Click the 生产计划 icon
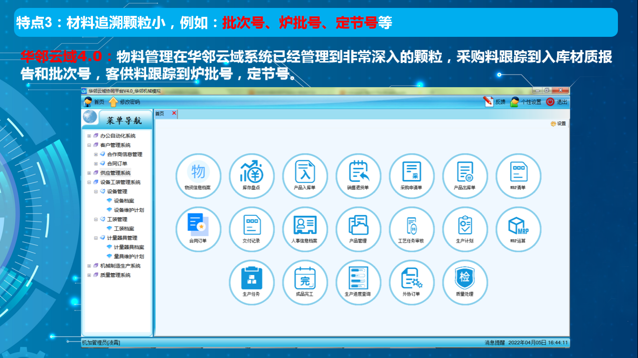This screenshot has height=358, width=638. pos(465,229)
